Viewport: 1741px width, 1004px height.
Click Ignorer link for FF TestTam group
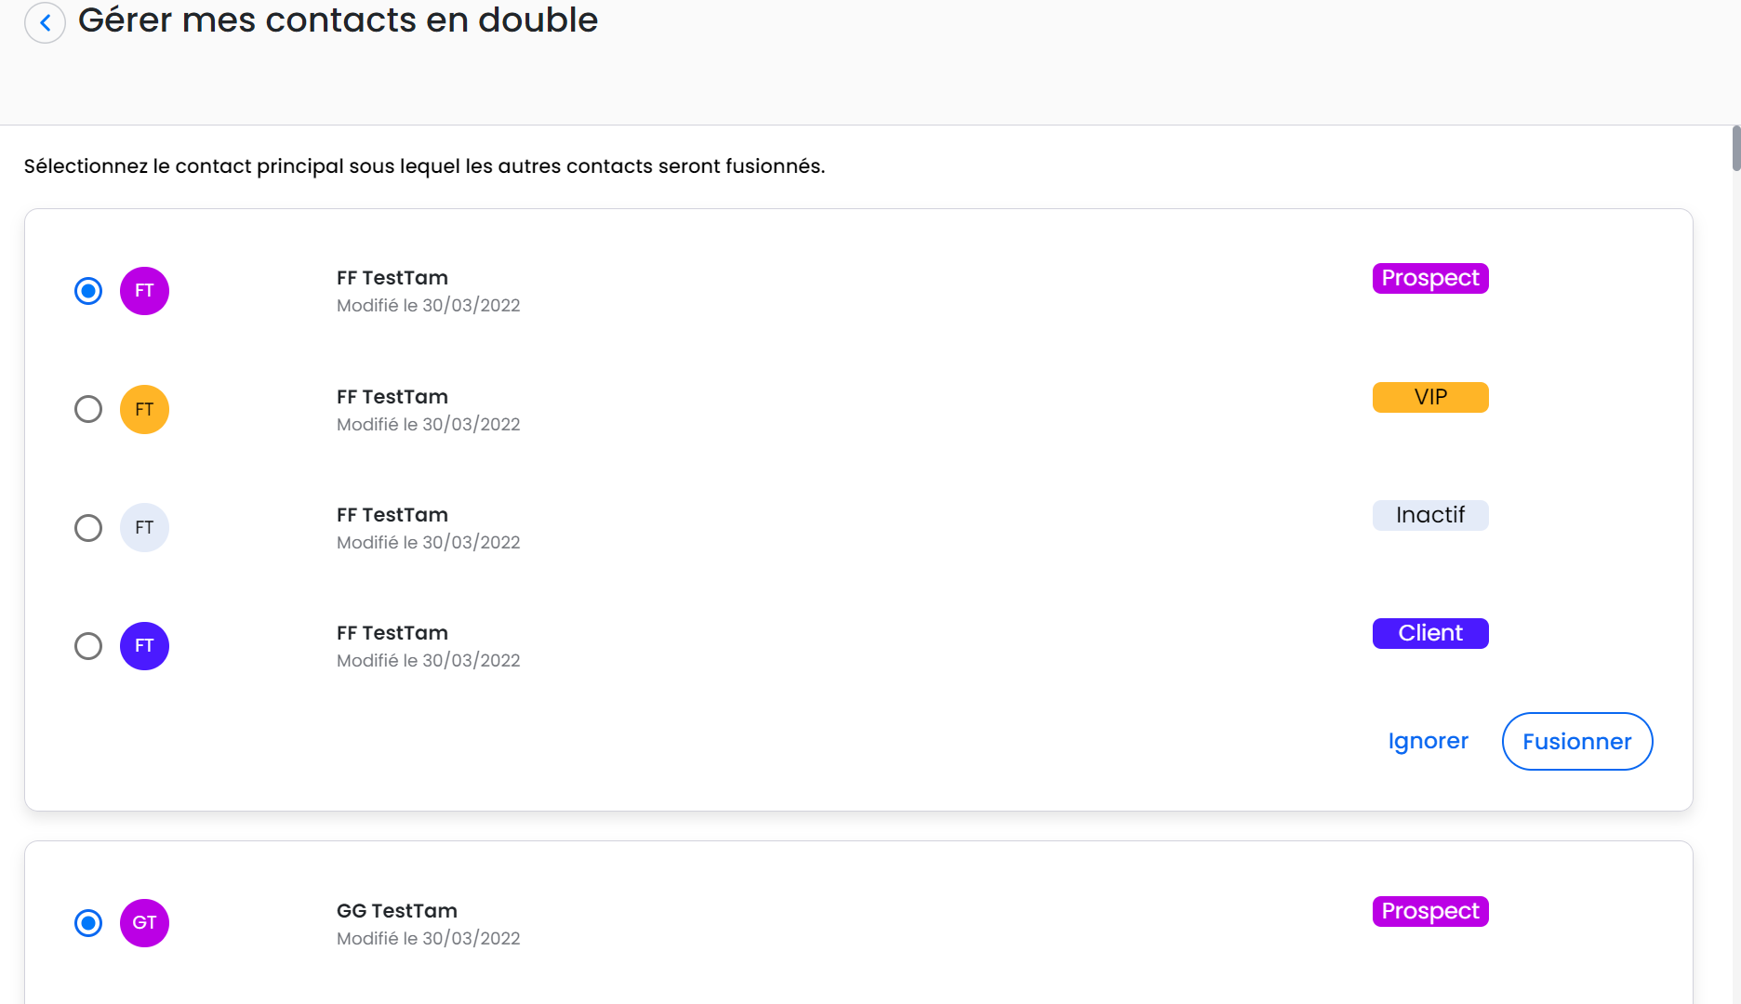(1428, 741)
